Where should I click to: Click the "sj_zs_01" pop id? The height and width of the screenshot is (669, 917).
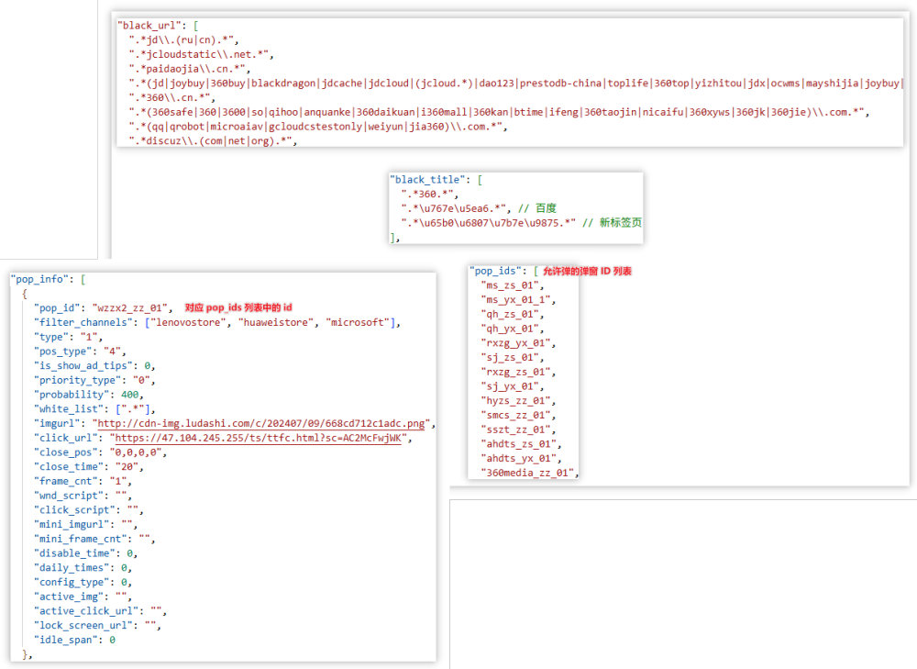point(510,358)
